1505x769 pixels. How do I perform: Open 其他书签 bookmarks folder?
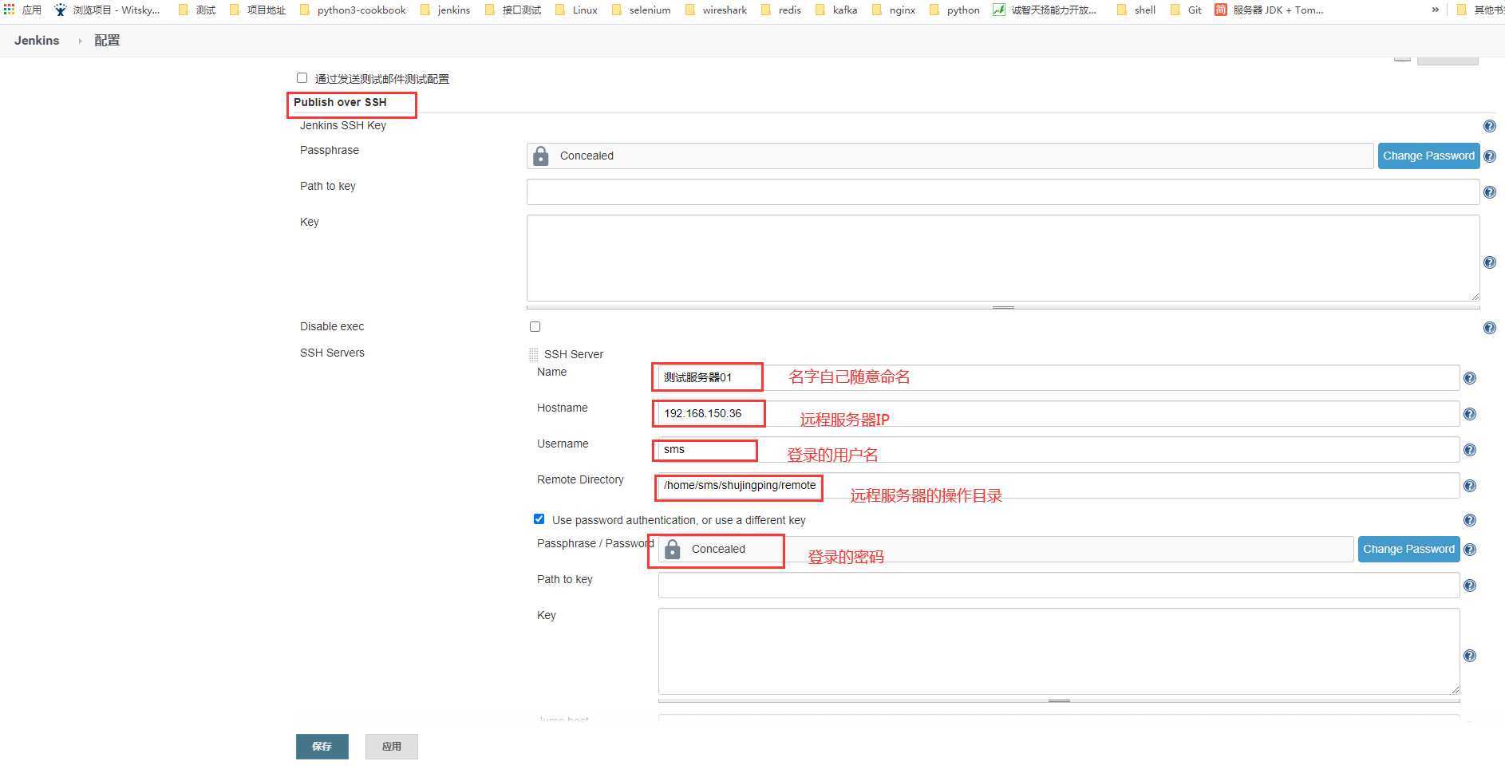point(1480,10)
